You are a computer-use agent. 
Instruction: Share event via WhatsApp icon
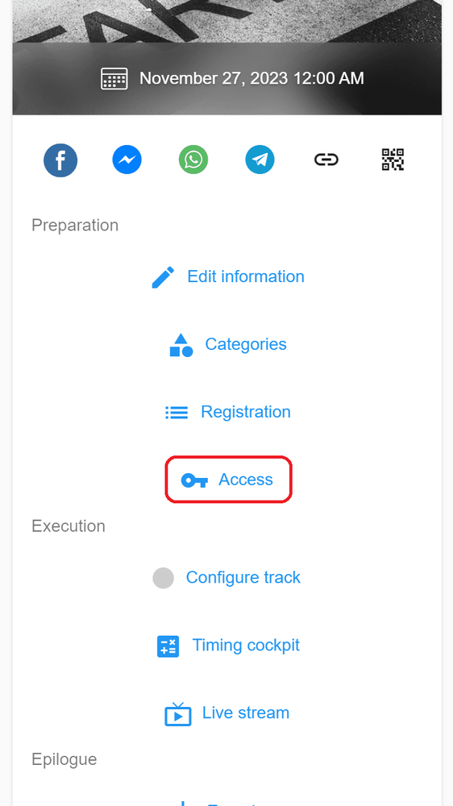193,160
